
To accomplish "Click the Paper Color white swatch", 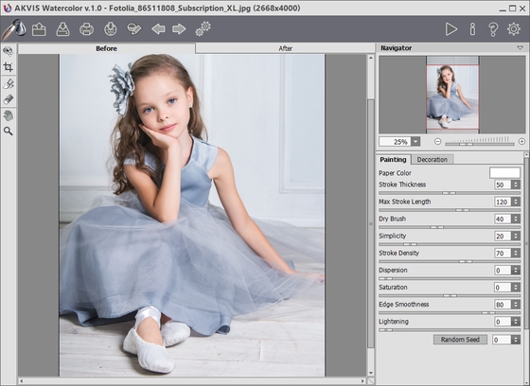I will pos(504,173).
